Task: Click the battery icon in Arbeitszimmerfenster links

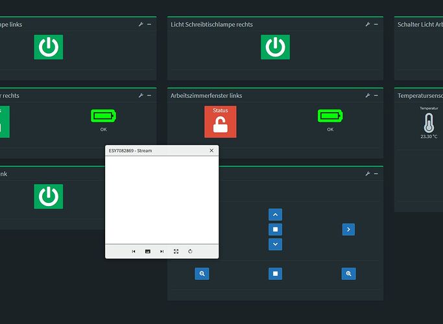Action: point(330,116)
